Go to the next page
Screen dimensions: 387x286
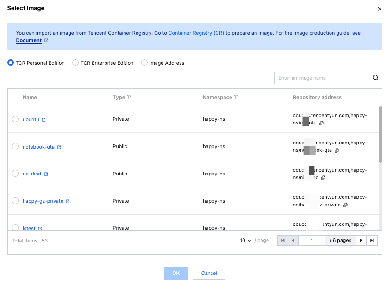tap(361, 241)
